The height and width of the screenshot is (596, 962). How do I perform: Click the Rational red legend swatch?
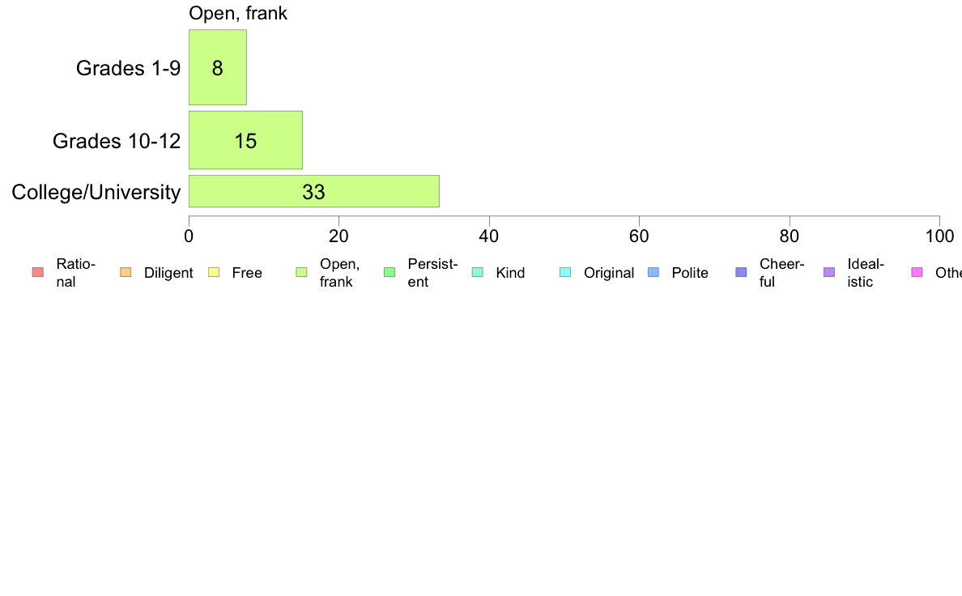click(38, 273)
